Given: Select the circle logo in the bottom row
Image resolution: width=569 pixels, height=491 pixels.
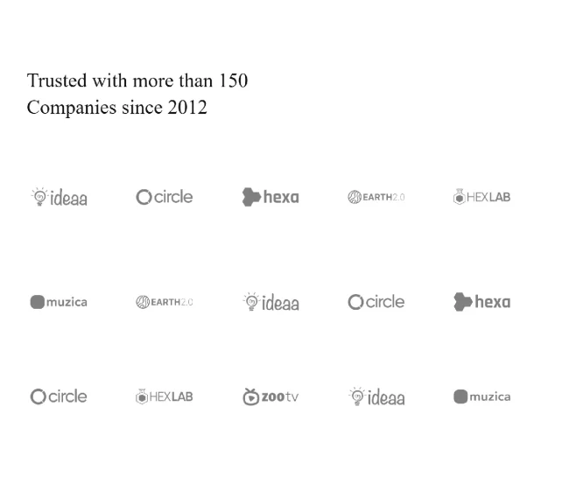Looking at the screenshot, I should click(59, 396).
